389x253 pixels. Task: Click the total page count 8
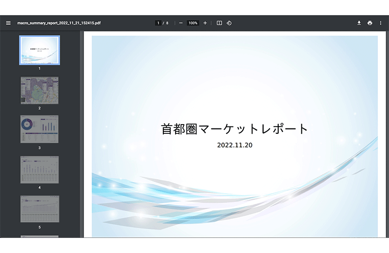[x=167, y=23]
